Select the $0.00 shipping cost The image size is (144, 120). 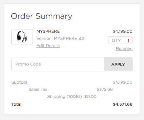[90, 97]
